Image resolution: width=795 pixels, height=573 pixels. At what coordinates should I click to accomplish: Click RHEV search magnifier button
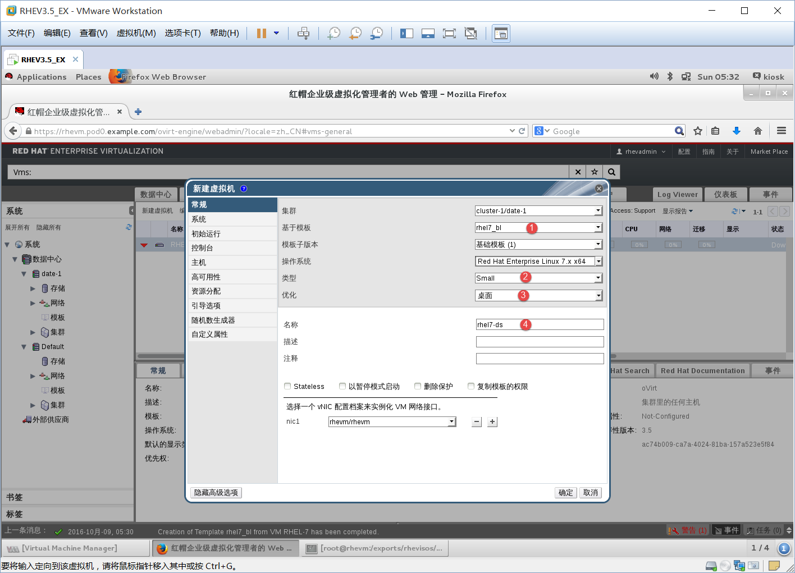pyautogui.click(x=611, y=172)
